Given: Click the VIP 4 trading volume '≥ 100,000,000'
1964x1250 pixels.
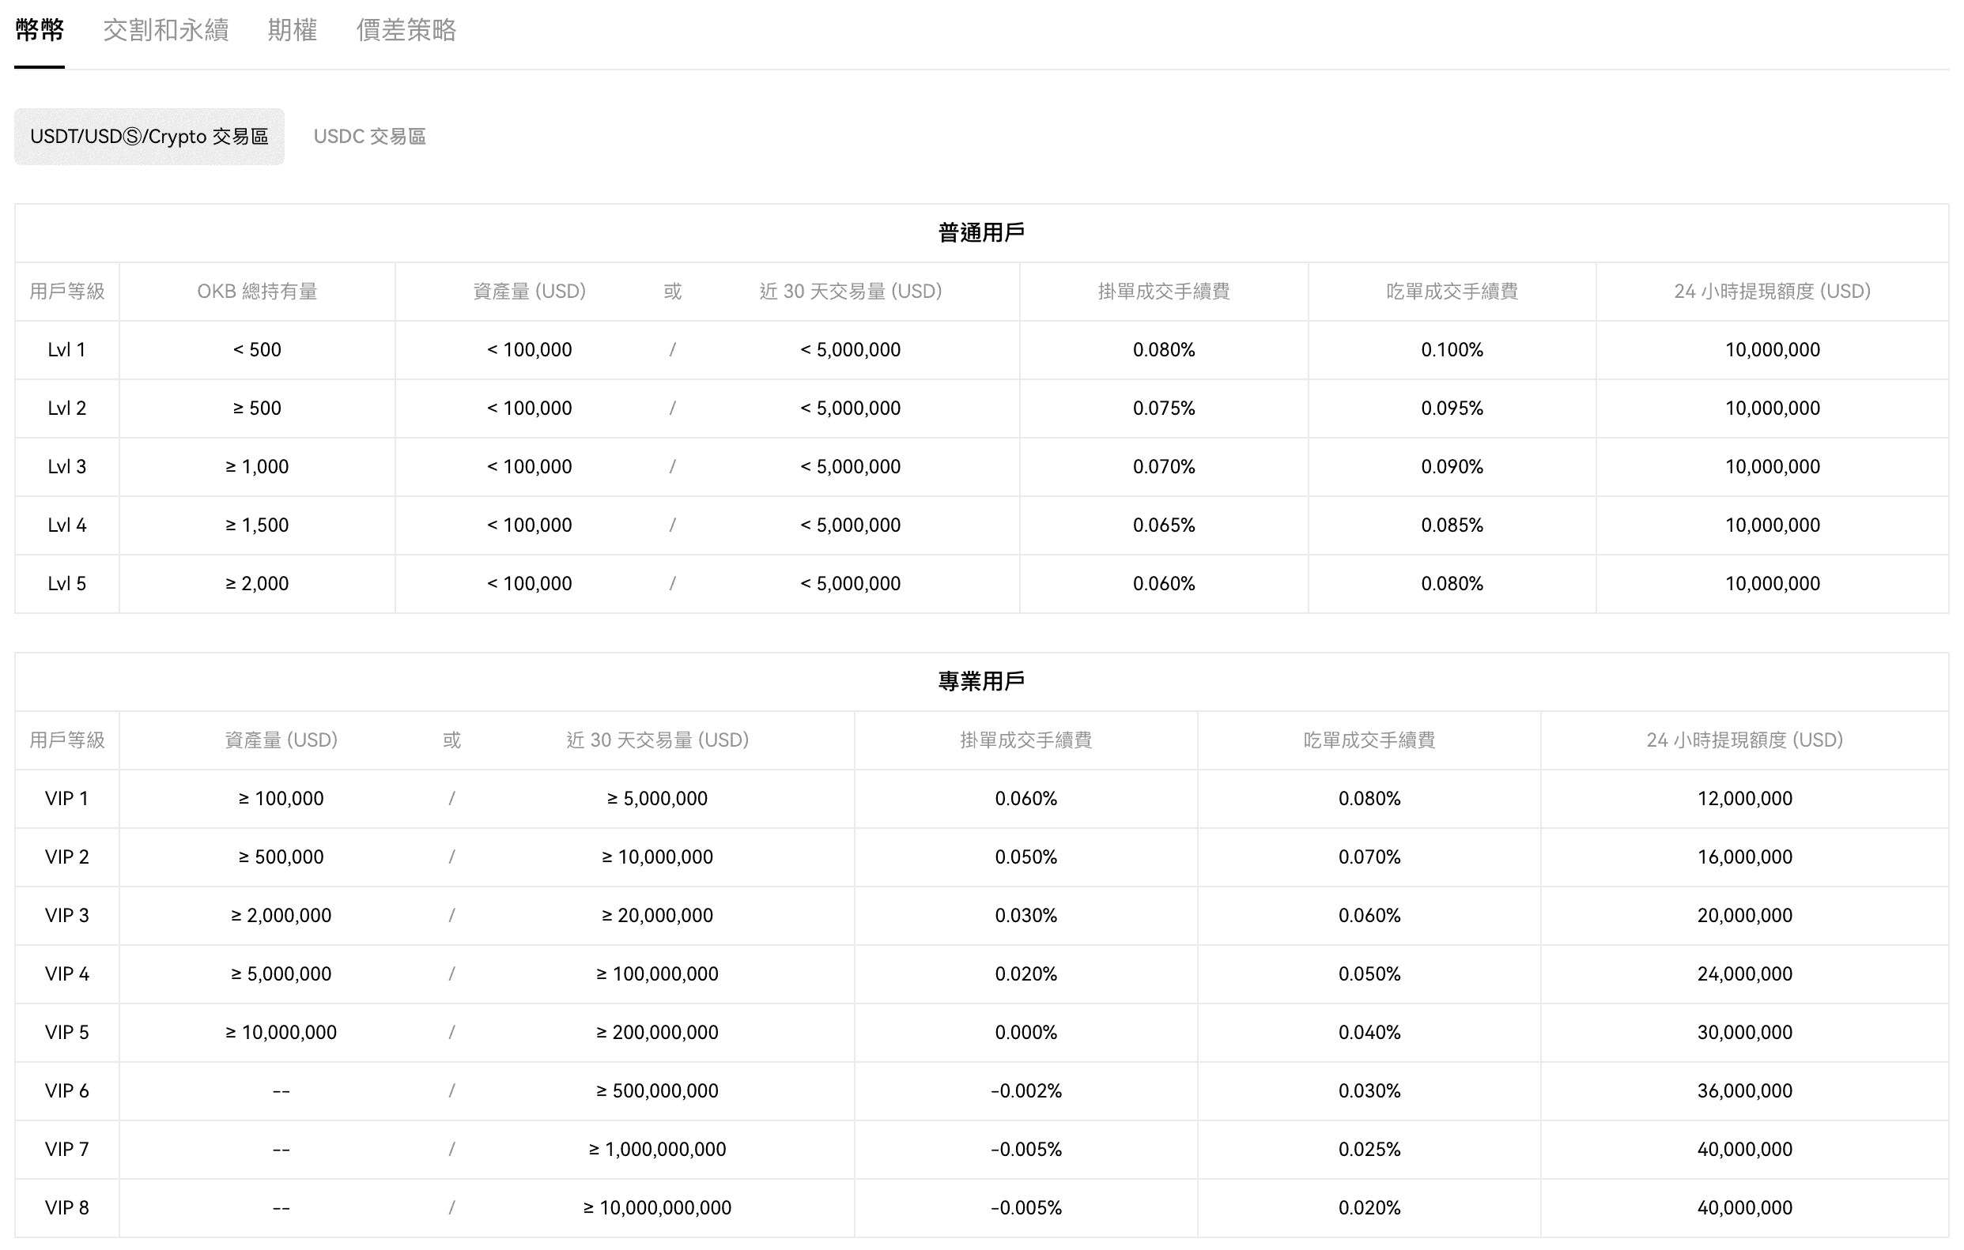Looking at the screenshot, I should (657, 974).
